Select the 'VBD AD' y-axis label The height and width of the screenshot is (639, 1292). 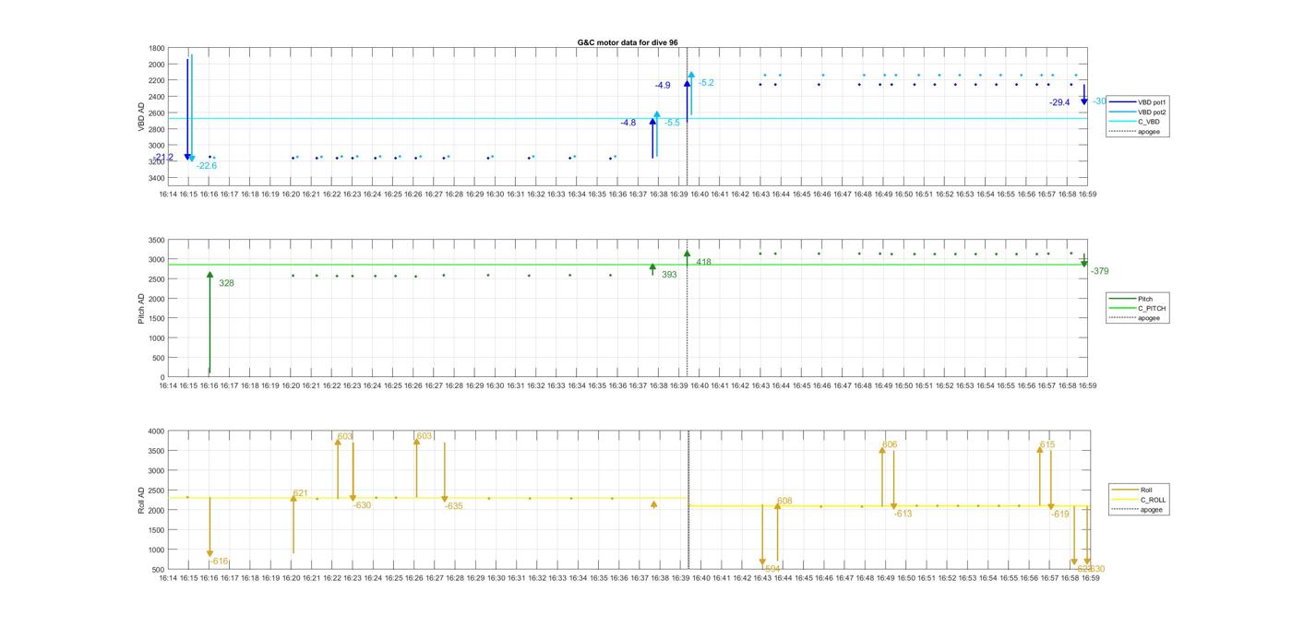pos(142,116)
